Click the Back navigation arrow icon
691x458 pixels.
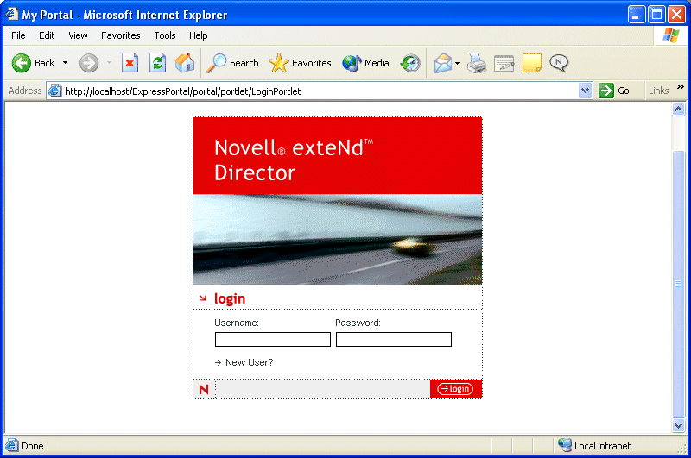(21, 63)
